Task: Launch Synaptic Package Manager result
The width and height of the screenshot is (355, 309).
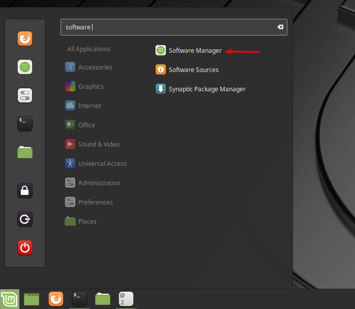Action: (206, 89)
